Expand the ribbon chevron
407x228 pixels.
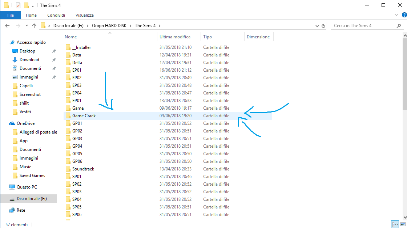tap(396, 15)
